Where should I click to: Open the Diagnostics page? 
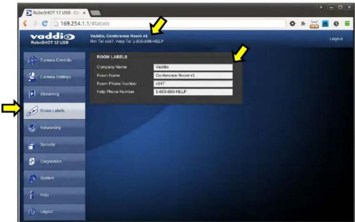pyautogui.click(x=55, y=162)
